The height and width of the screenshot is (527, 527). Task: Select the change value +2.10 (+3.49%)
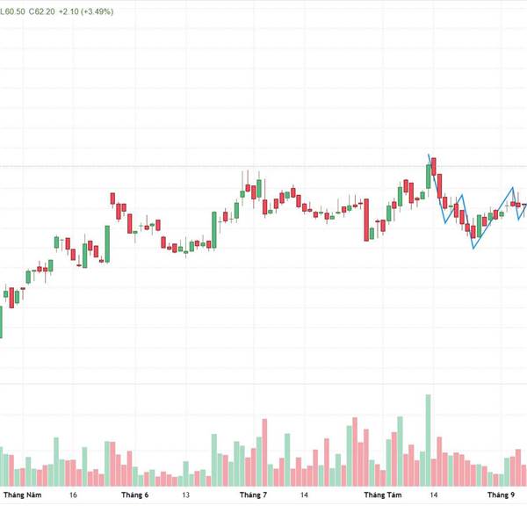pyautogui.click(x=86, y=11)
